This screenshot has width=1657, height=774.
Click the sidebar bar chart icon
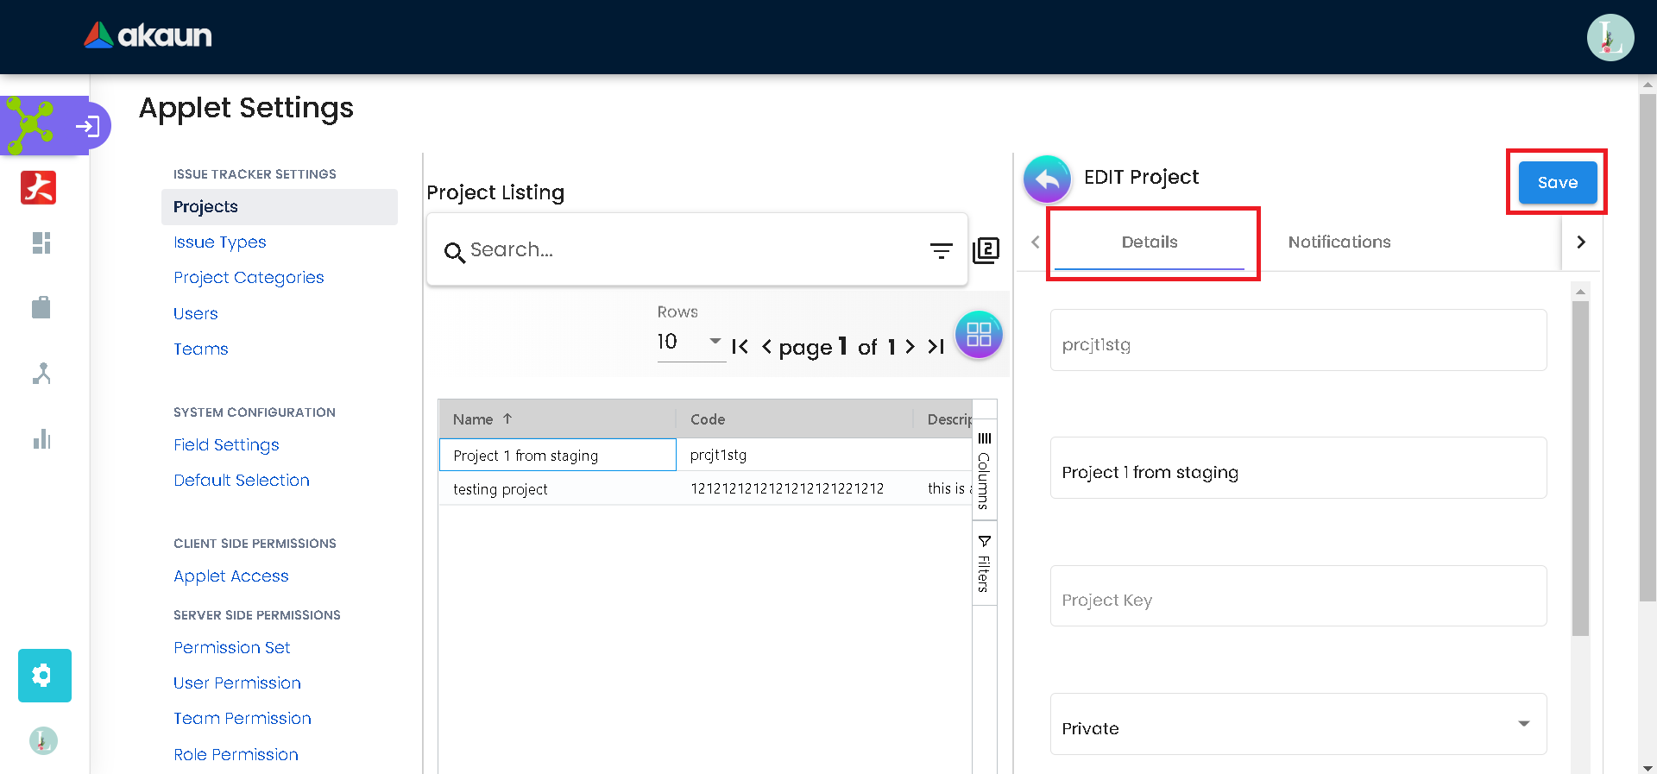coord(41,439)
